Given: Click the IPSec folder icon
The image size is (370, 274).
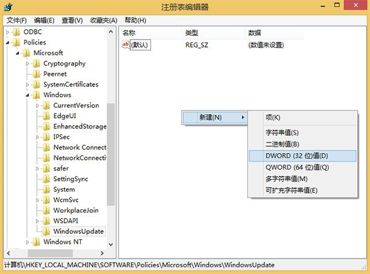Looking at the screenshot, I should (x=46, y=137).
